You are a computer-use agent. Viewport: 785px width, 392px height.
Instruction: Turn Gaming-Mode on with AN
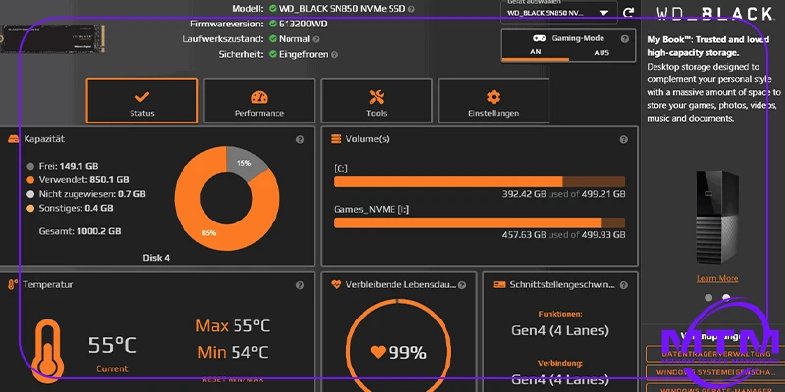point(535,52)
